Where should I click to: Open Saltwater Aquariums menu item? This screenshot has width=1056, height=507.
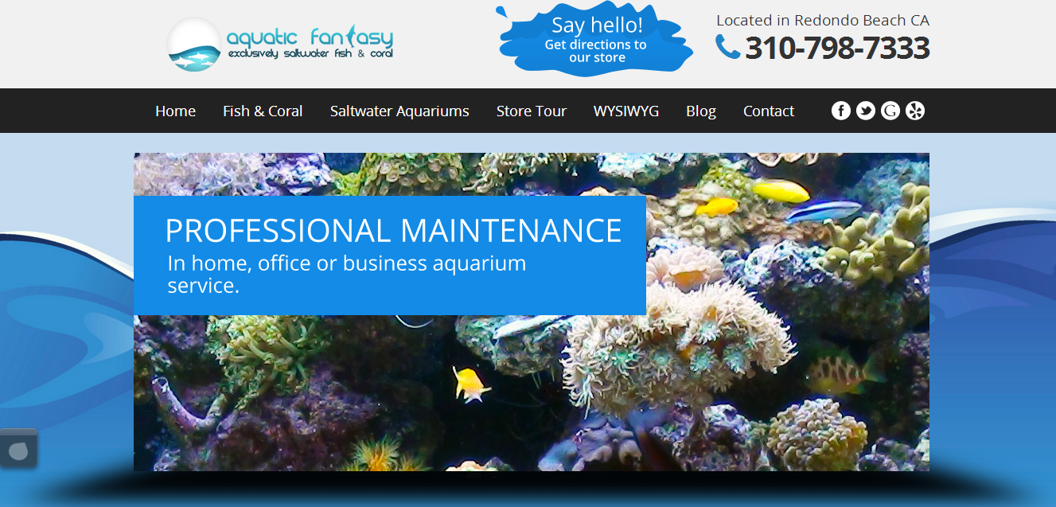(399, 111)
